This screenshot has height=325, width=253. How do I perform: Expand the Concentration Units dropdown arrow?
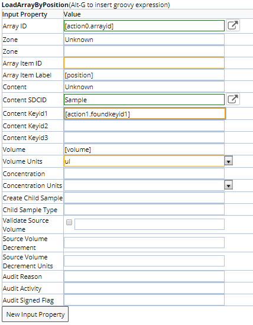229,185
